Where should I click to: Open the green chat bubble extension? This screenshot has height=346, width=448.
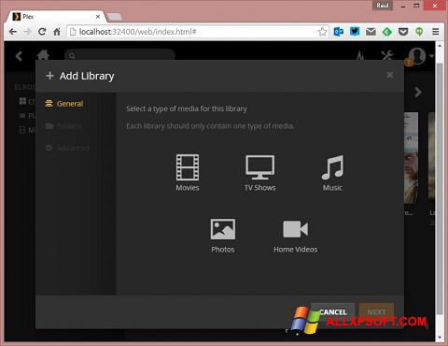(x=419, y=32)
